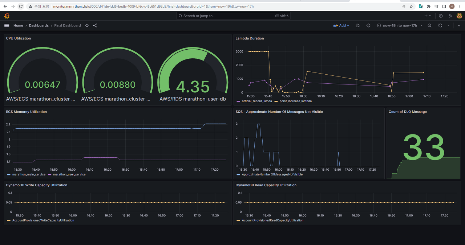
Task: Click the Grafana logo icon
Action: [x=7, y=16]
